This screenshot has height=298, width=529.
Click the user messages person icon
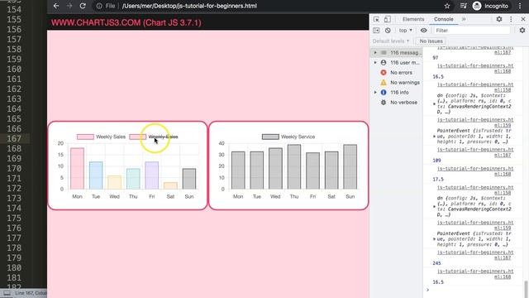[384, 63]
